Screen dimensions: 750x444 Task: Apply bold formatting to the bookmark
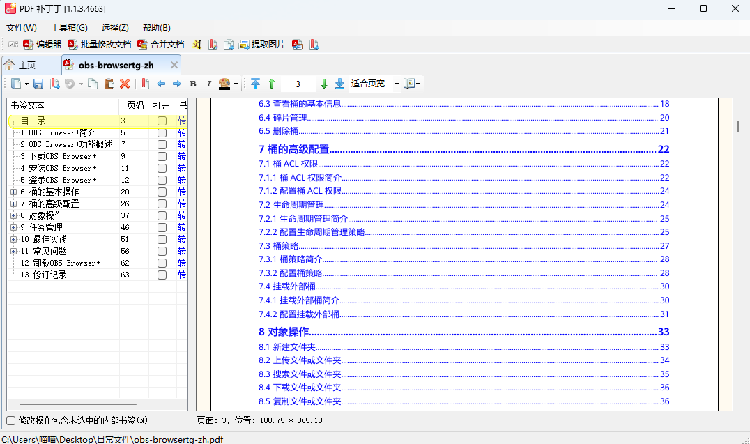pyautogui.click(x=192, y=84)
